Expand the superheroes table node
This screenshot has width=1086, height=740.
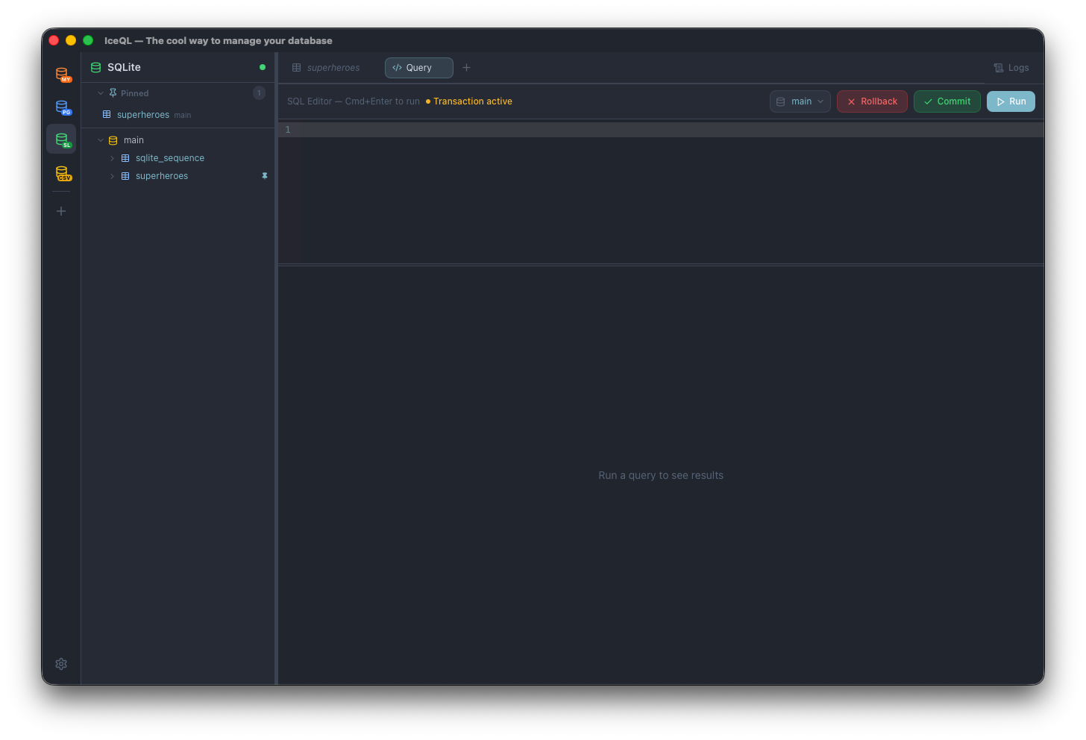112,176
